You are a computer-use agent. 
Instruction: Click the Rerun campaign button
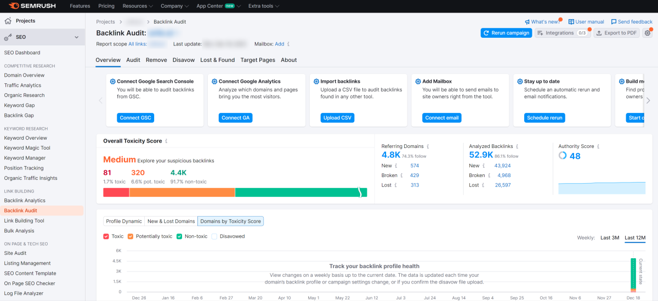click(x=506, y=33)
